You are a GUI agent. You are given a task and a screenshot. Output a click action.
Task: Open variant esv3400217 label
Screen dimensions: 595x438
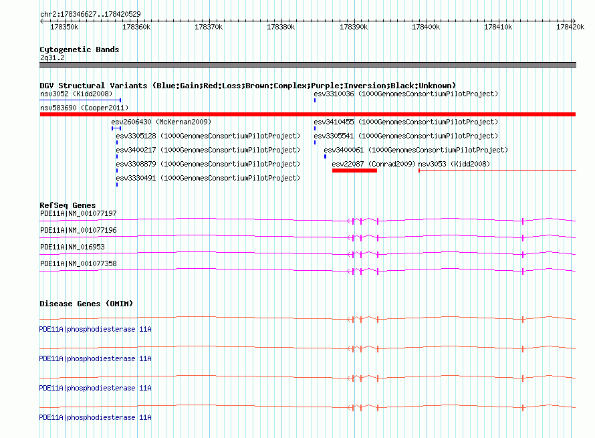[x=208, y=150]
